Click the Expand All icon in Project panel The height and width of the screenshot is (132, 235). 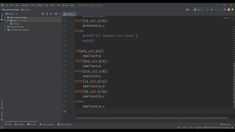(47, 14)
